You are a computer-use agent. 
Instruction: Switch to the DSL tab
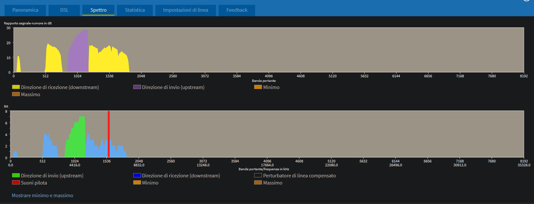64,10
